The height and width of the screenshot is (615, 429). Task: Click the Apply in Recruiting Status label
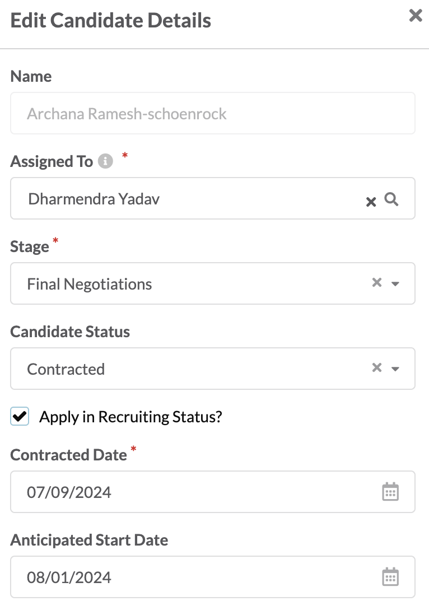130,417
